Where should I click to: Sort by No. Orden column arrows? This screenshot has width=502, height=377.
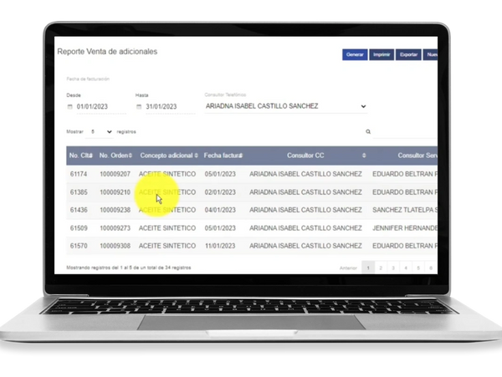(x=133, y=155)
